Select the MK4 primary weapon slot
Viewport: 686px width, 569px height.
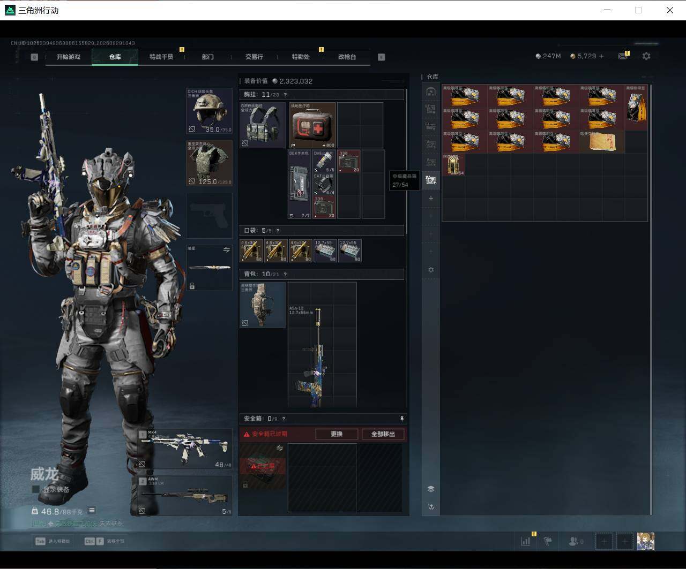[185, 449]
